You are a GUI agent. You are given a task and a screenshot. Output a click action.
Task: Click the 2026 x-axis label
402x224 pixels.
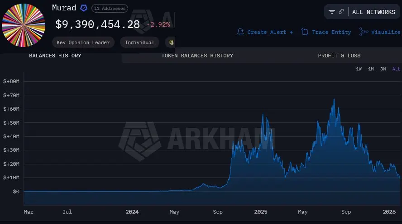pyautogui.click(x=389, y=212)
